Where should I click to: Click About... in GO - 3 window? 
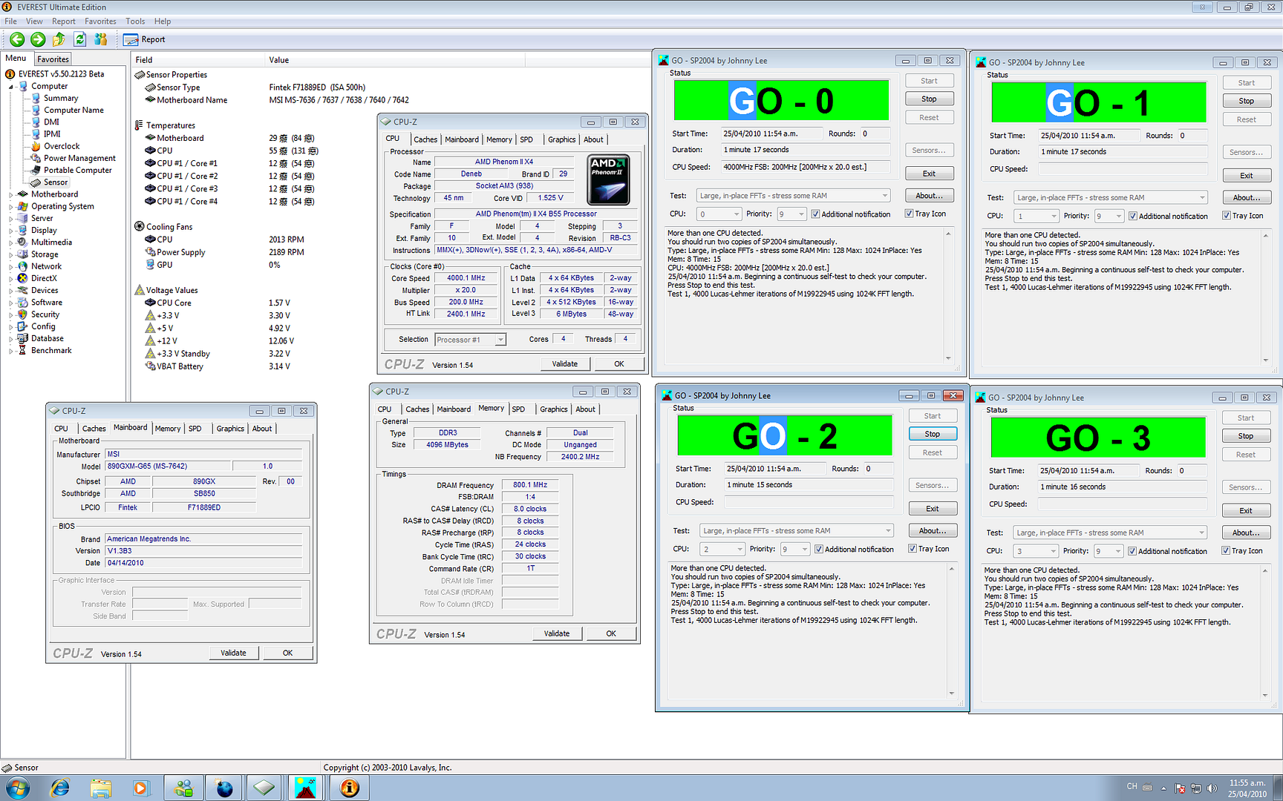pyautogui.click(x=1246, y=533)
